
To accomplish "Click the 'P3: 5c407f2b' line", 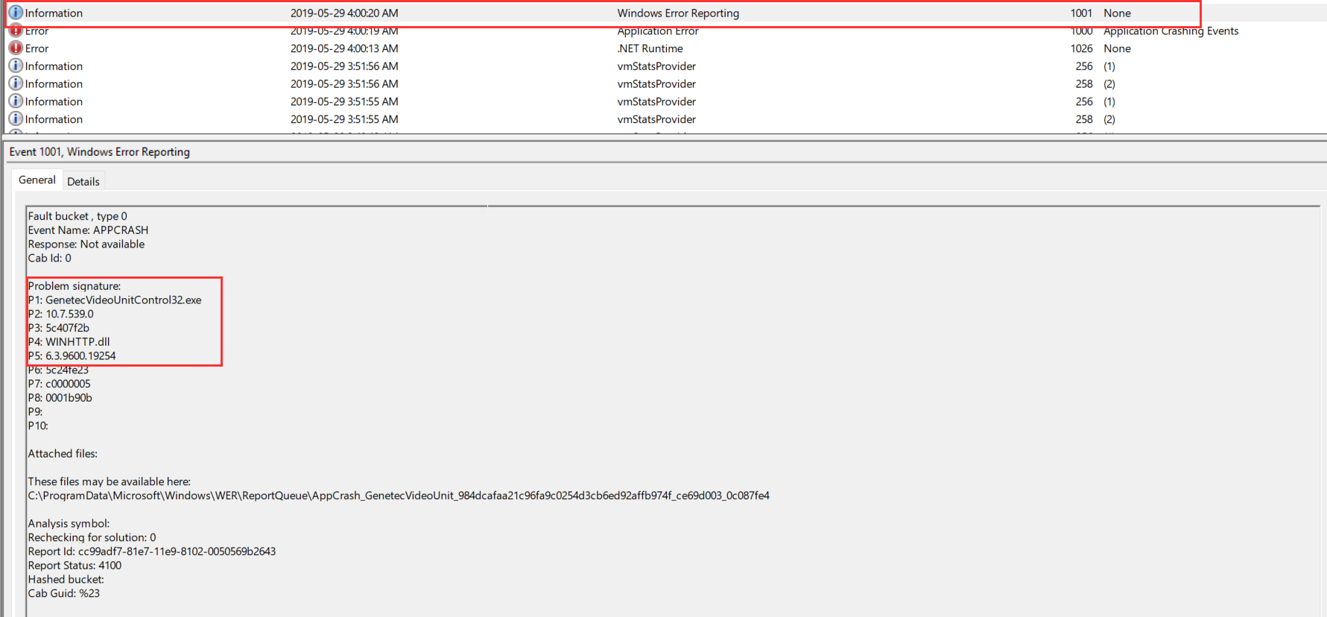I will (x=59, y=328).
